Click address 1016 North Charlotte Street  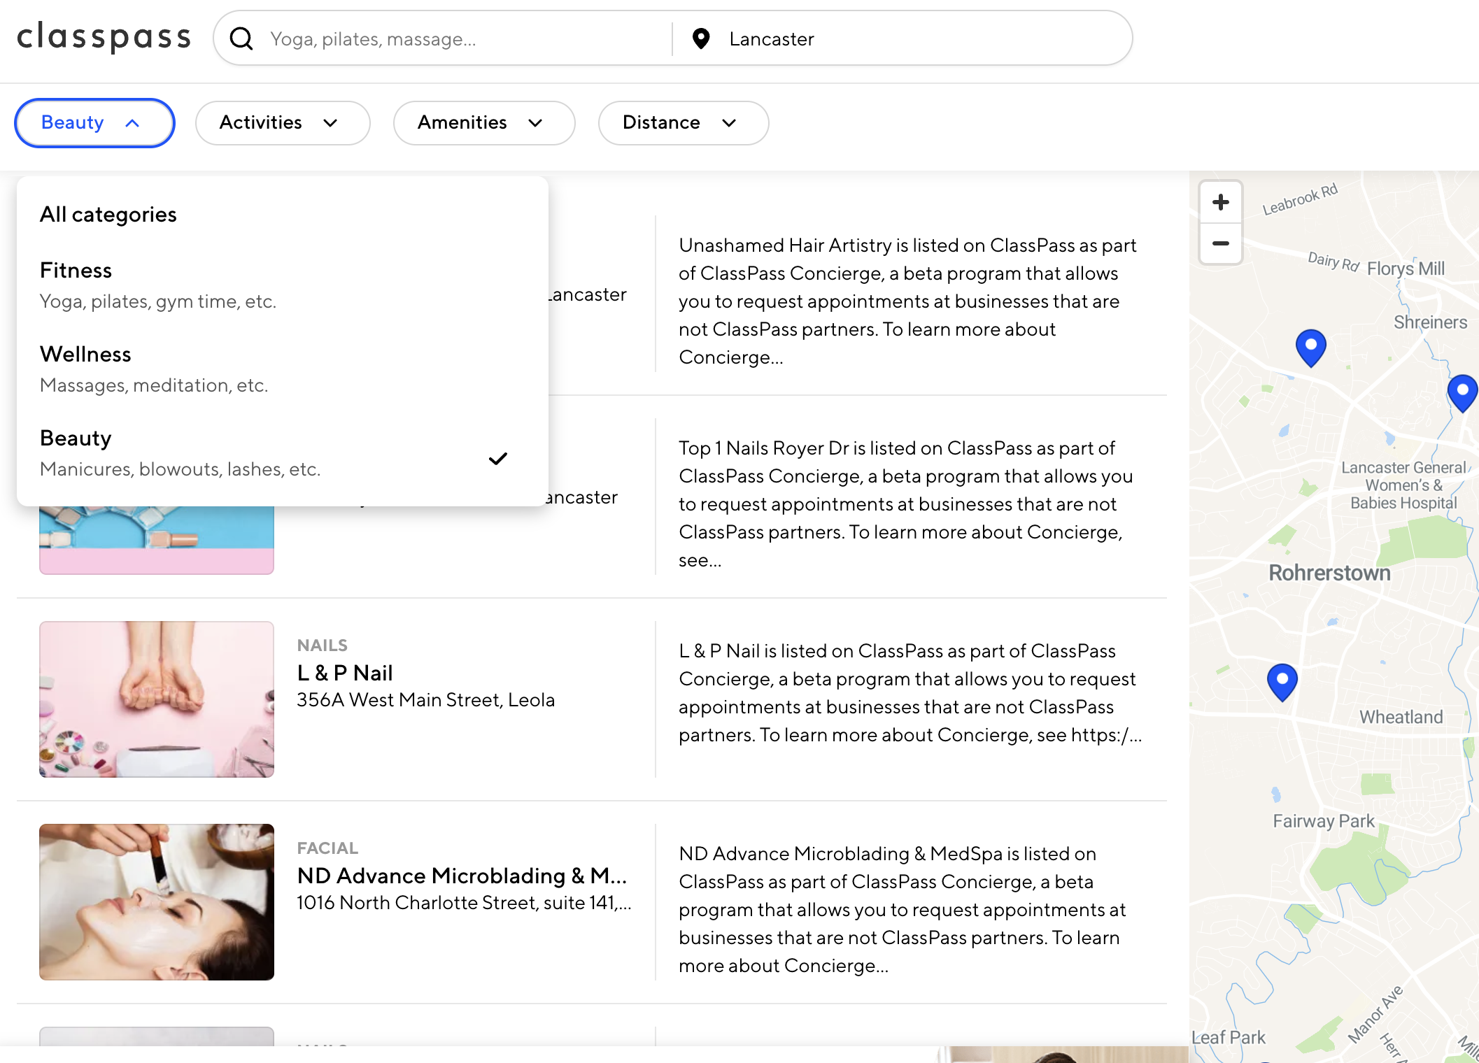pyautogui.click(x=465, y=903)
